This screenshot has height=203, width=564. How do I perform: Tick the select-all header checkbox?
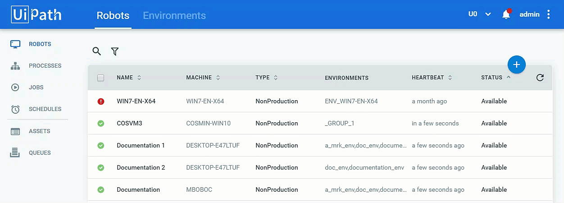coord(101,78)
